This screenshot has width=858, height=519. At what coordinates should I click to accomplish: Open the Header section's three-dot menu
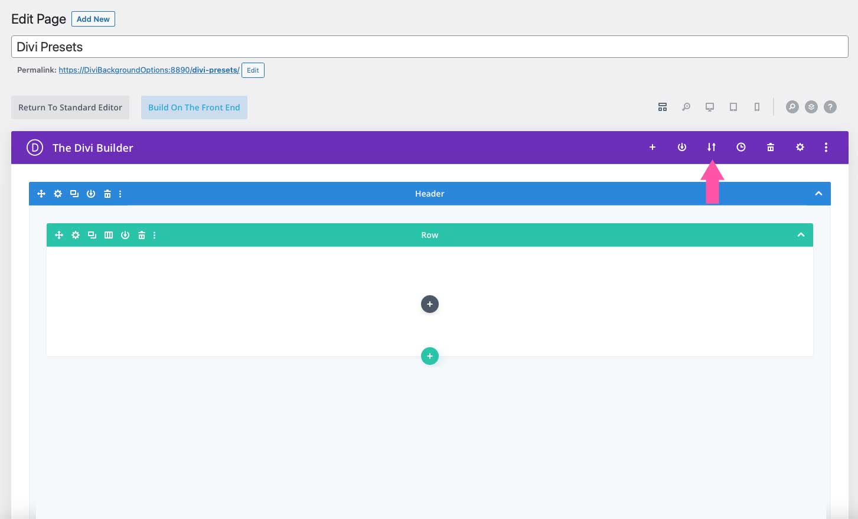(x=120, y=193)
